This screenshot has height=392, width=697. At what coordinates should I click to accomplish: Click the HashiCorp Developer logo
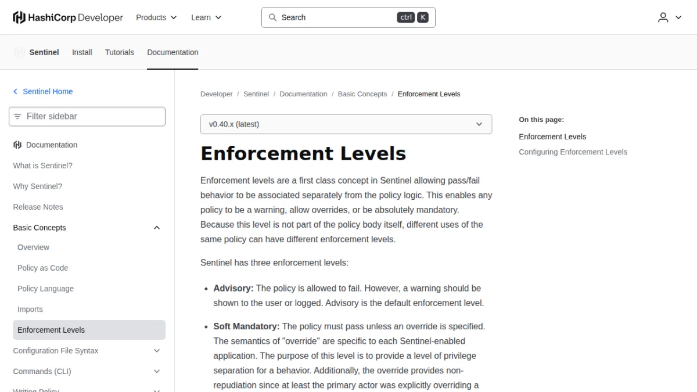tap(68, 17)
